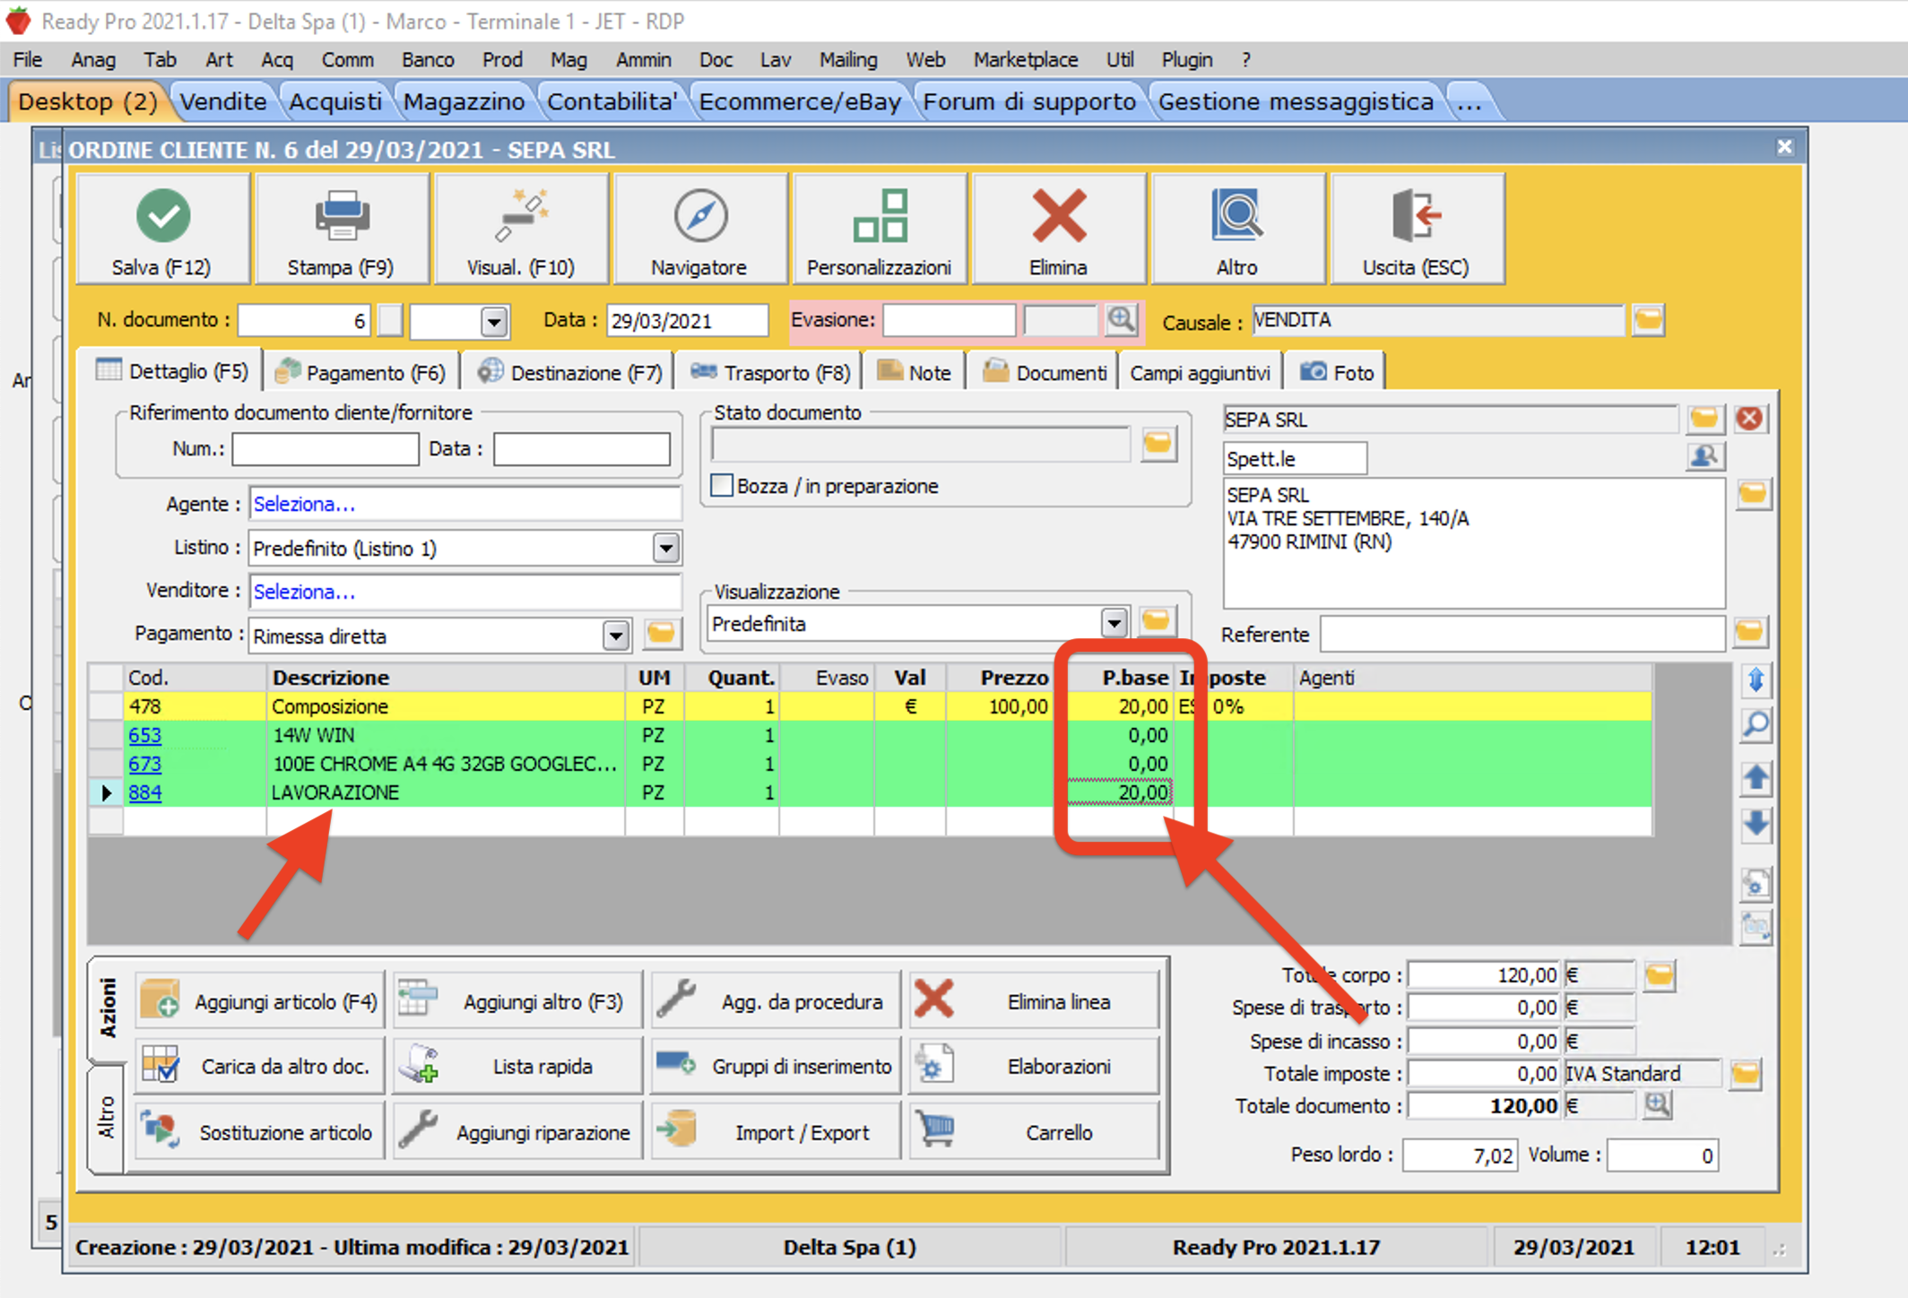This screenshot has height=1298, width=1908.
Task: Open Personalizzazioni settings
Action: click(x=879, y=229)
